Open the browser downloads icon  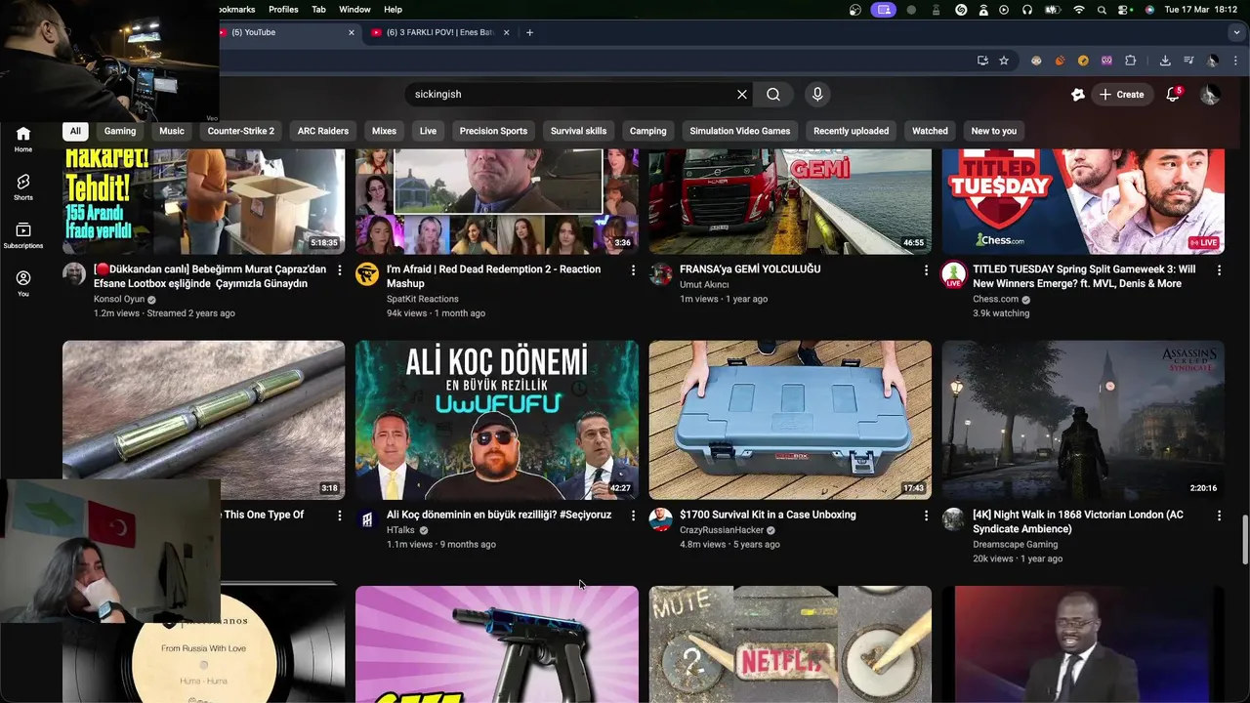(1165, 61)
